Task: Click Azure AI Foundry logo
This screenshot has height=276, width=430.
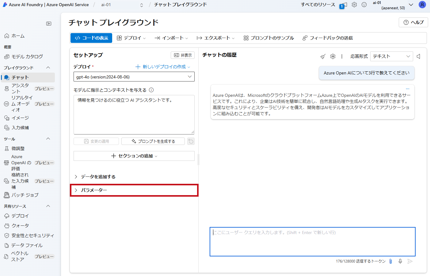Action: pyautogui.click(x=5, y=5)
